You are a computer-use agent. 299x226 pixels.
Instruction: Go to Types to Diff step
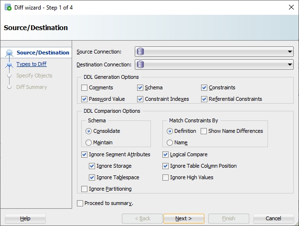(32, 64)
